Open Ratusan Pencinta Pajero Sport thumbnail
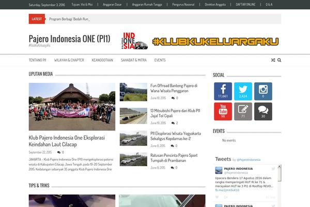Screen dimensions: 310x207 tap(133, 159)
